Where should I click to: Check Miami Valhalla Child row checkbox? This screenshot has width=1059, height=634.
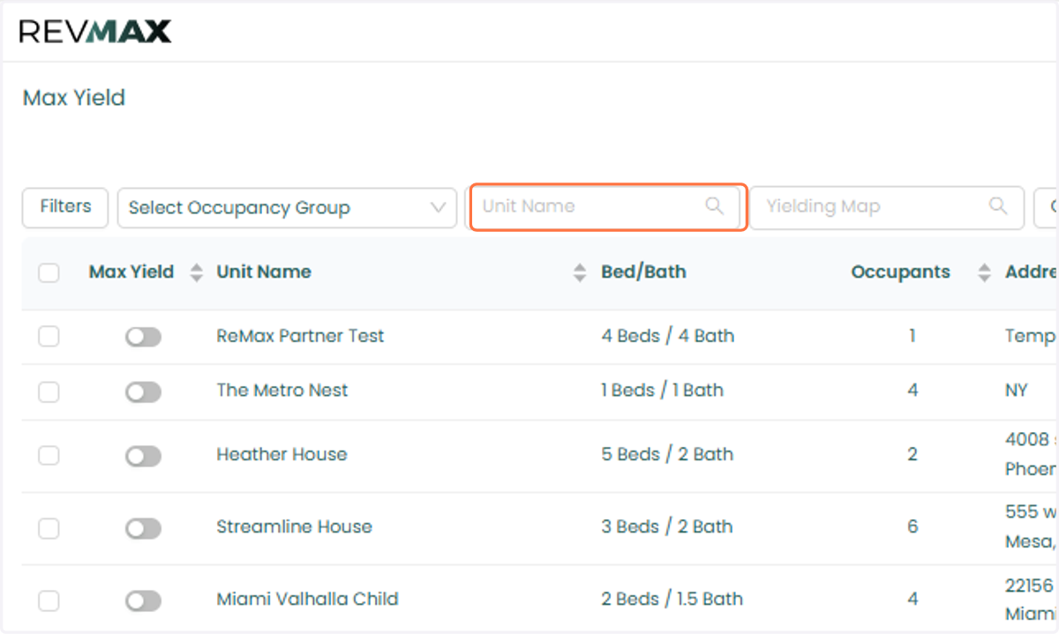click(49, 600)
